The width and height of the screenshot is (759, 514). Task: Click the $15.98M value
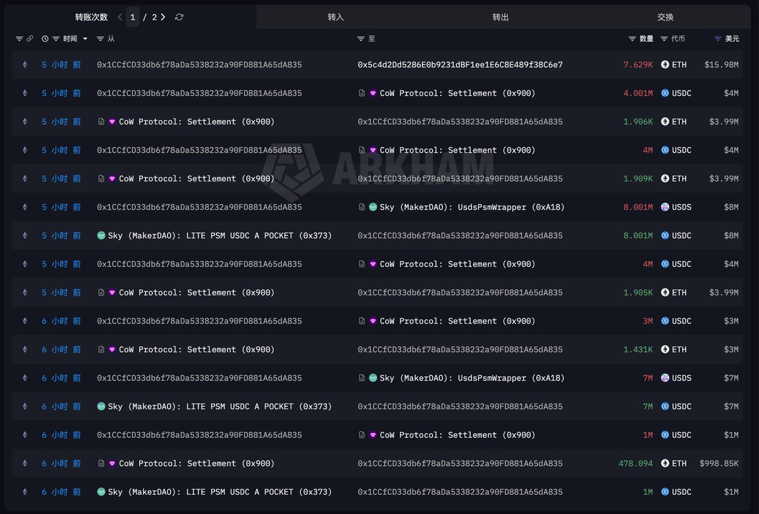pos(722,65)
